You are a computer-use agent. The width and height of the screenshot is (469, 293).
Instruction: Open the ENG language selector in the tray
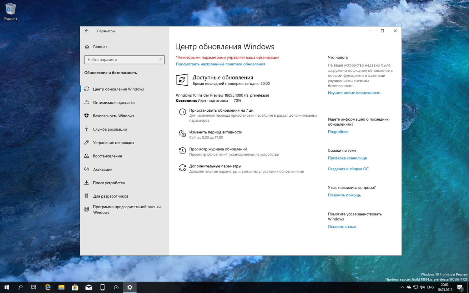click(x=430, y=287)
